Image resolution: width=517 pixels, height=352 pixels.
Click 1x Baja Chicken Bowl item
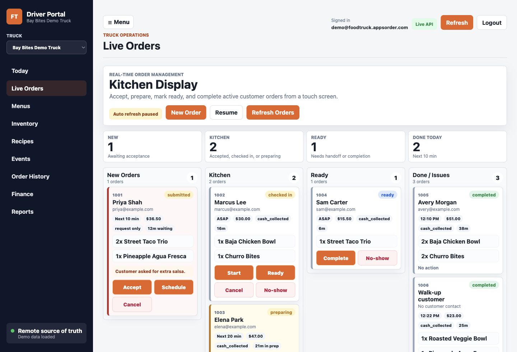coord(255,241)
